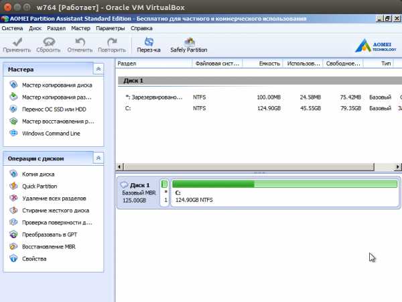This screenshot has width=402, height=302.
Task: Click the 79.35GB free space cell
Action: 350,108
